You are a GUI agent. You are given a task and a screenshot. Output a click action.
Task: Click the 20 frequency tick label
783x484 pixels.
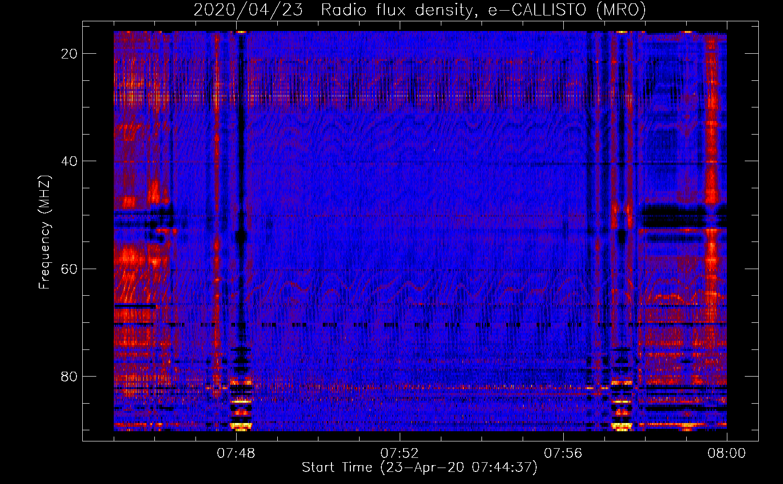pyautogui.click(x=69, y=54)
